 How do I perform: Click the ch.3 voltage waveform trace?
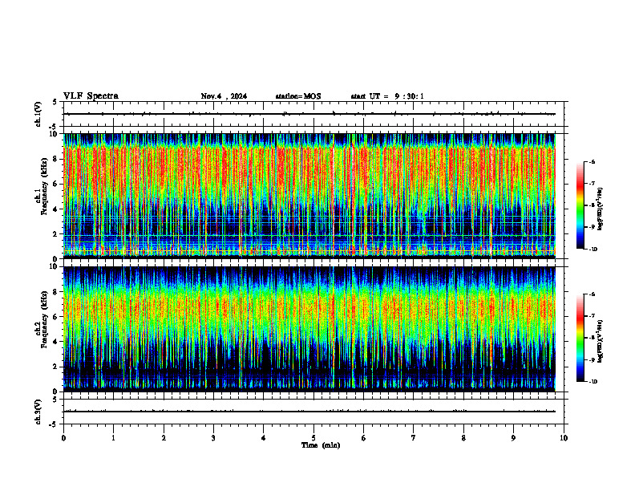coord(309,412)
